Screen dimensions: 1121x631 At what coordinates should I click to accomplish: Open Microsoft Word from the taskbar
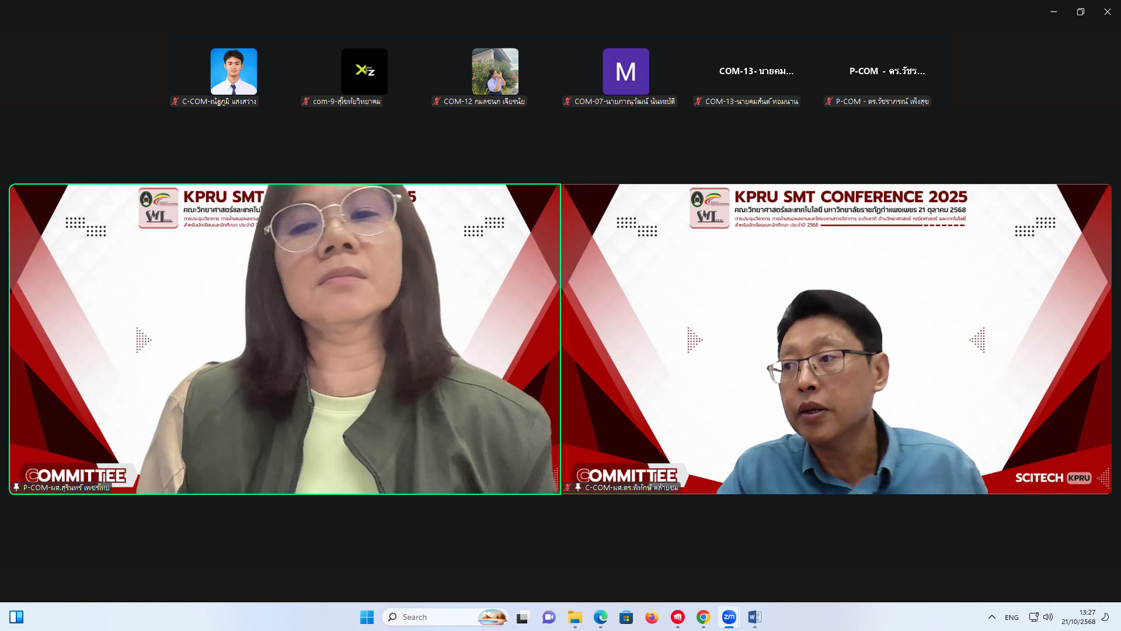pyautogui.click(x=754, y=617)
